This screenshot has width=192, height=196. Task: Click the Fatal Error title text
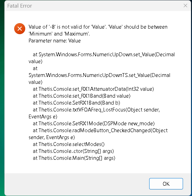coord(20,6)
